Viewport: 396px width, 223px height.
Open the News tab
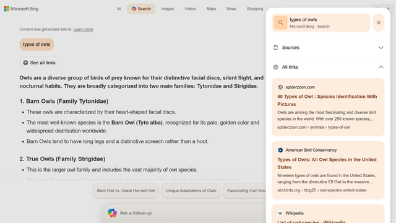231,9
